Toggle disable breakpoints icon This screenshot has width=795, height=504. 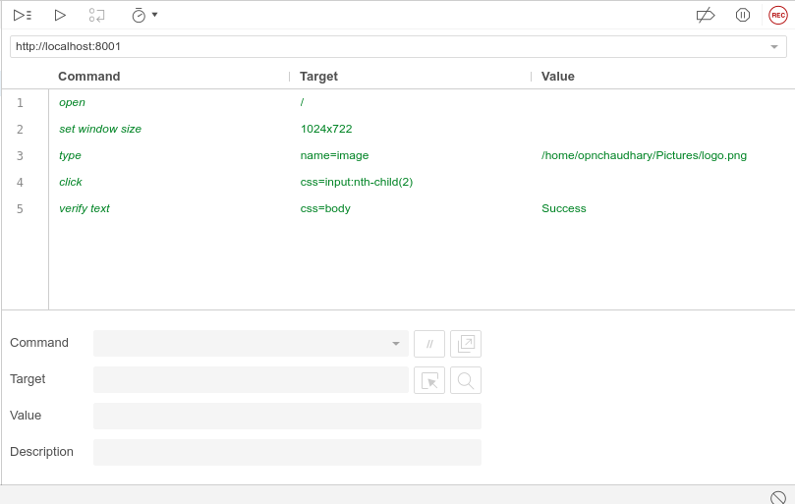pos(706,15)
